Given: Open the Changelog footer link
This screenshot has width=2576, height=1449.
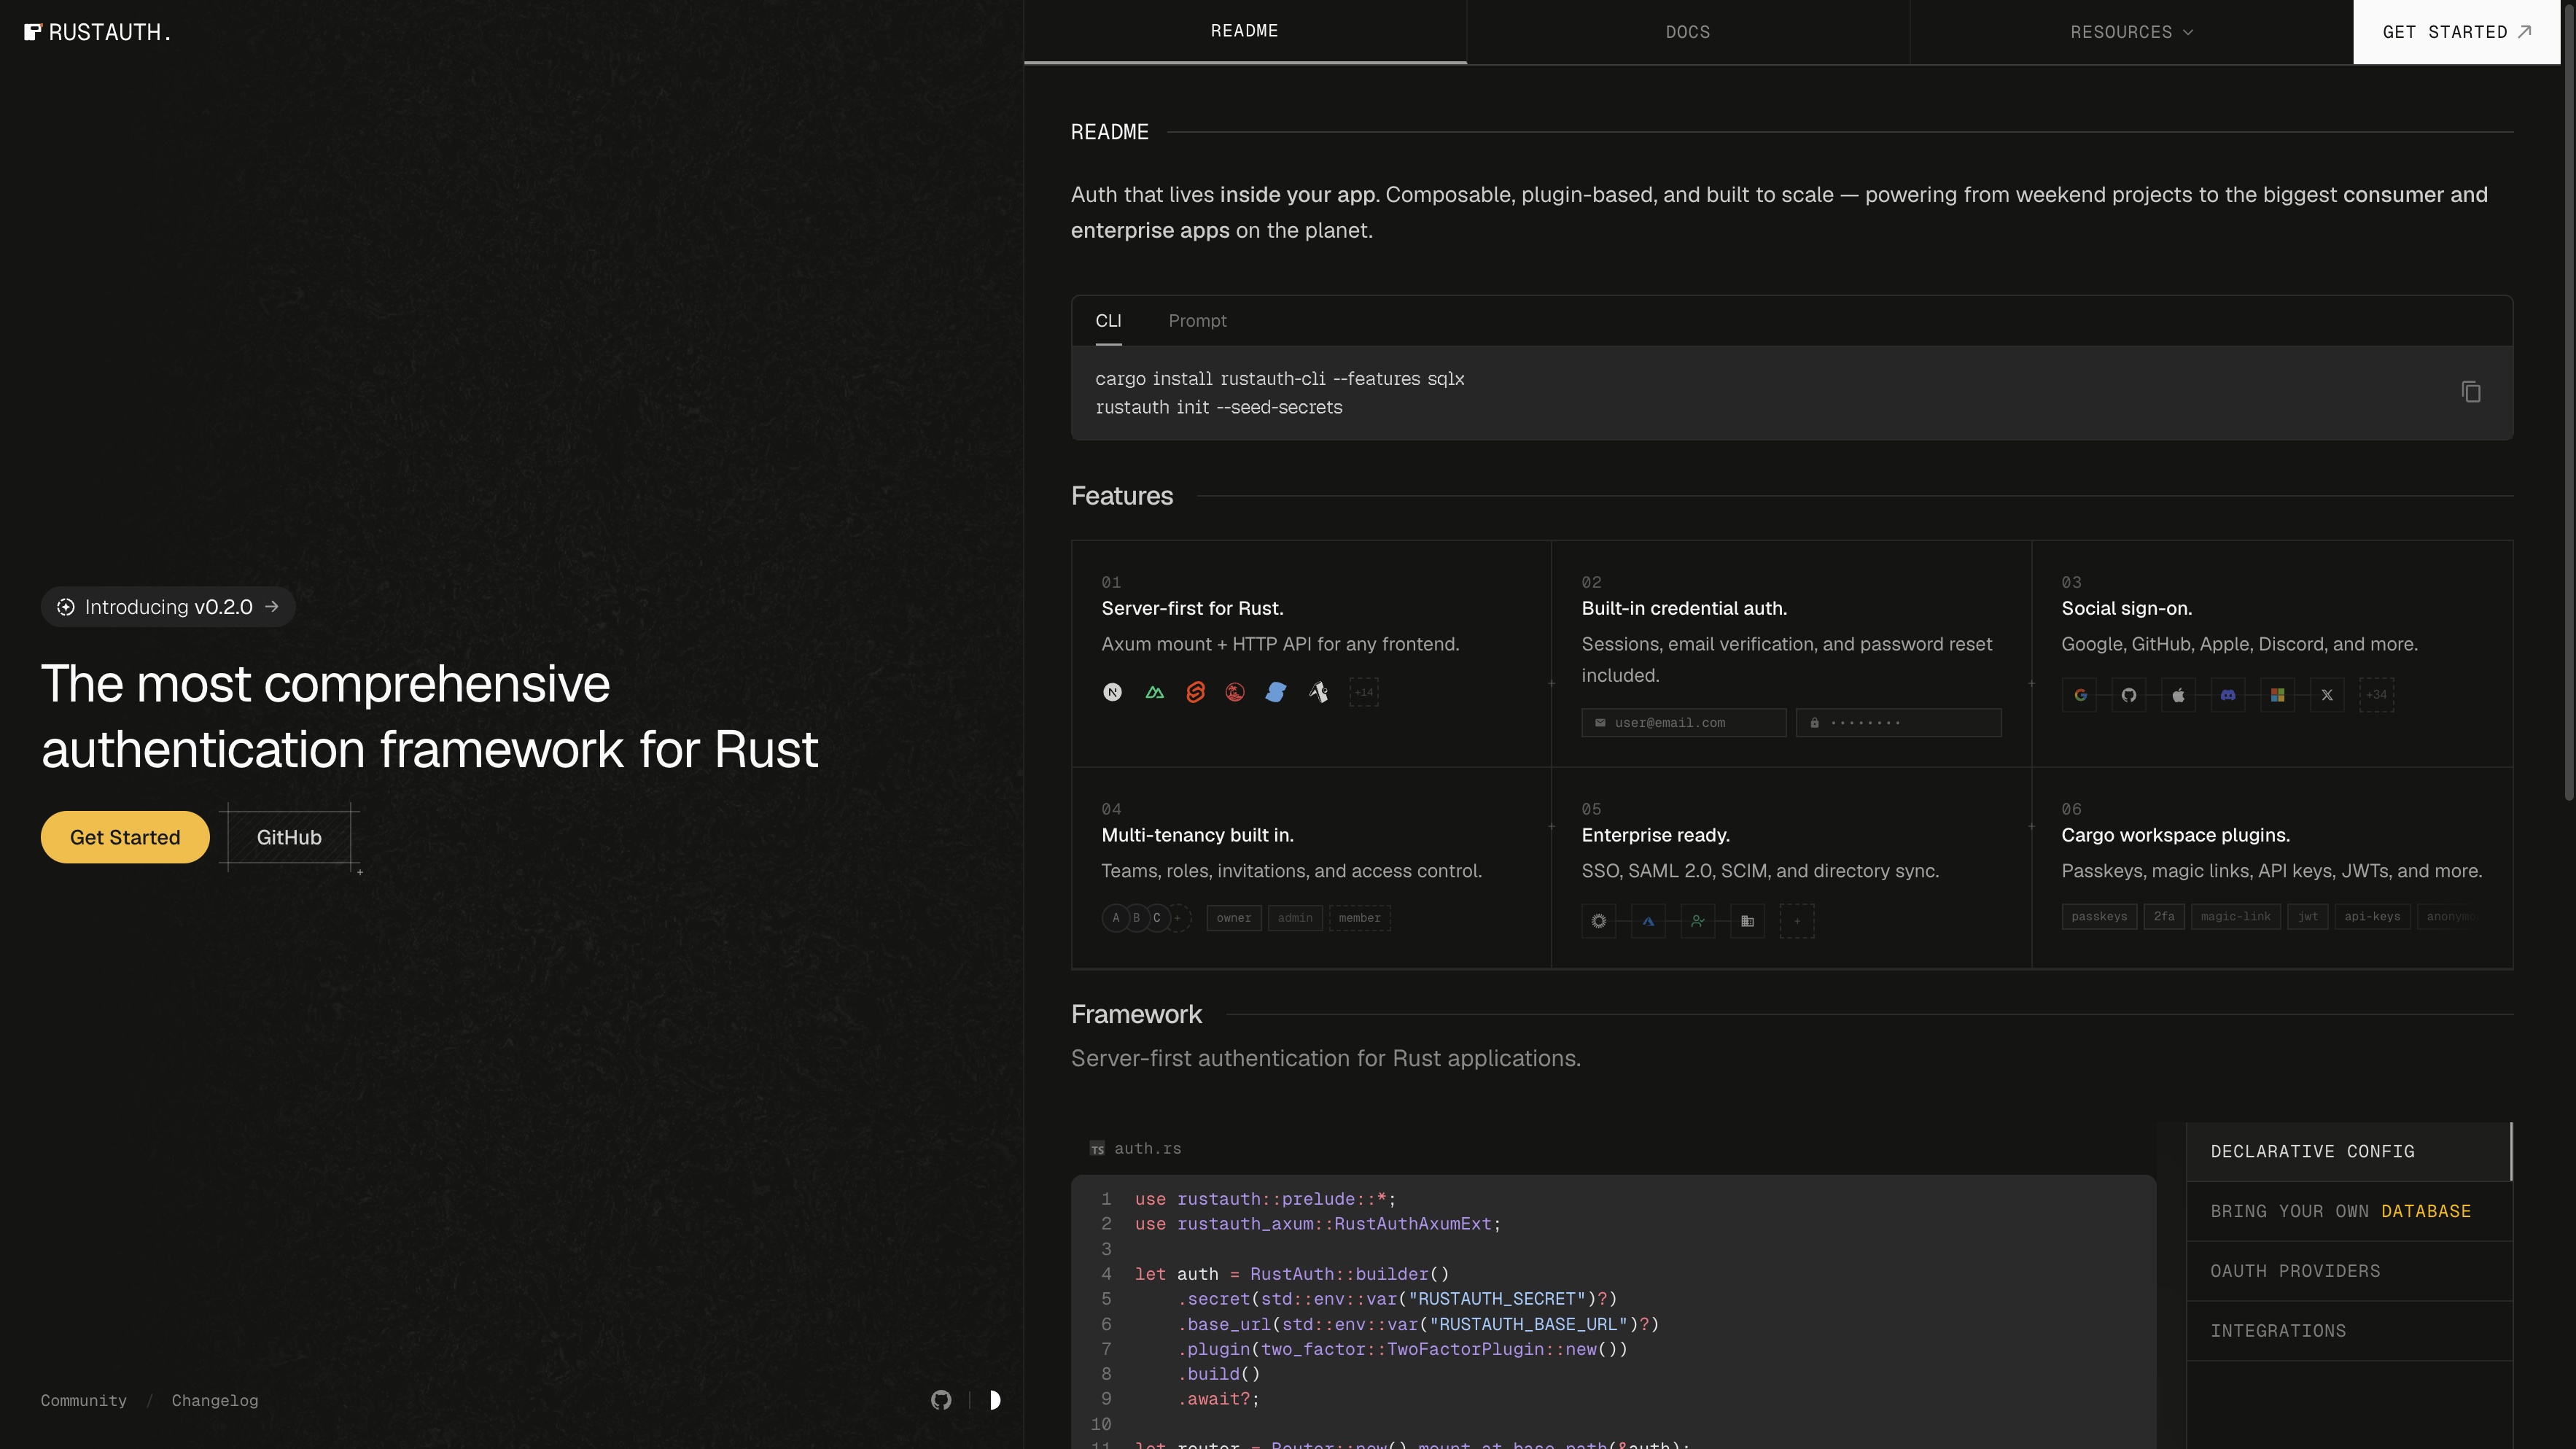Looking at the screenshot, I should point(215,1401).
